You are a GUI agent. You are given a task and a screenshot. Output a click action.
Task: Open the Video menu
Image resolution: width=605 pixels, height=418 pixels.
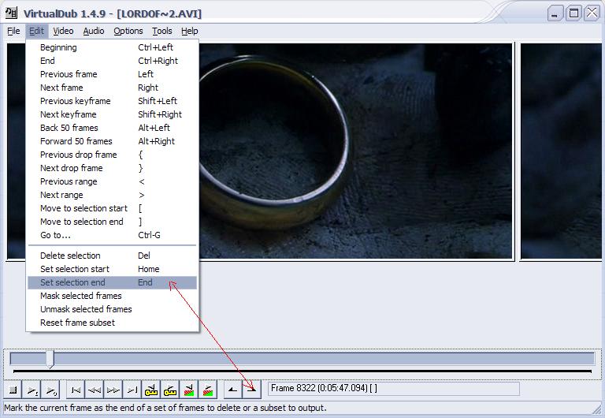tap(63, 31)
